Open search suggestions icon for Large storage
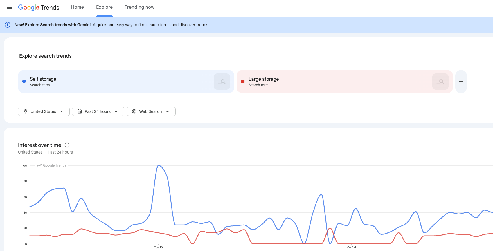Image resolution: width=493 pixels, height=251 pixels. (x=440, y=82)
